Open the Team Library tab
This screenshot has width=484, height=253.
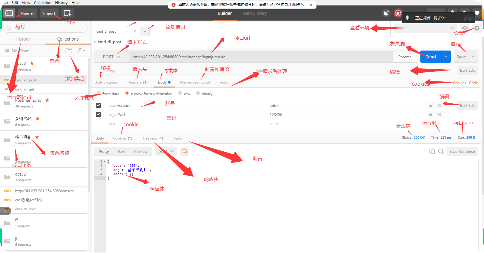254,13
